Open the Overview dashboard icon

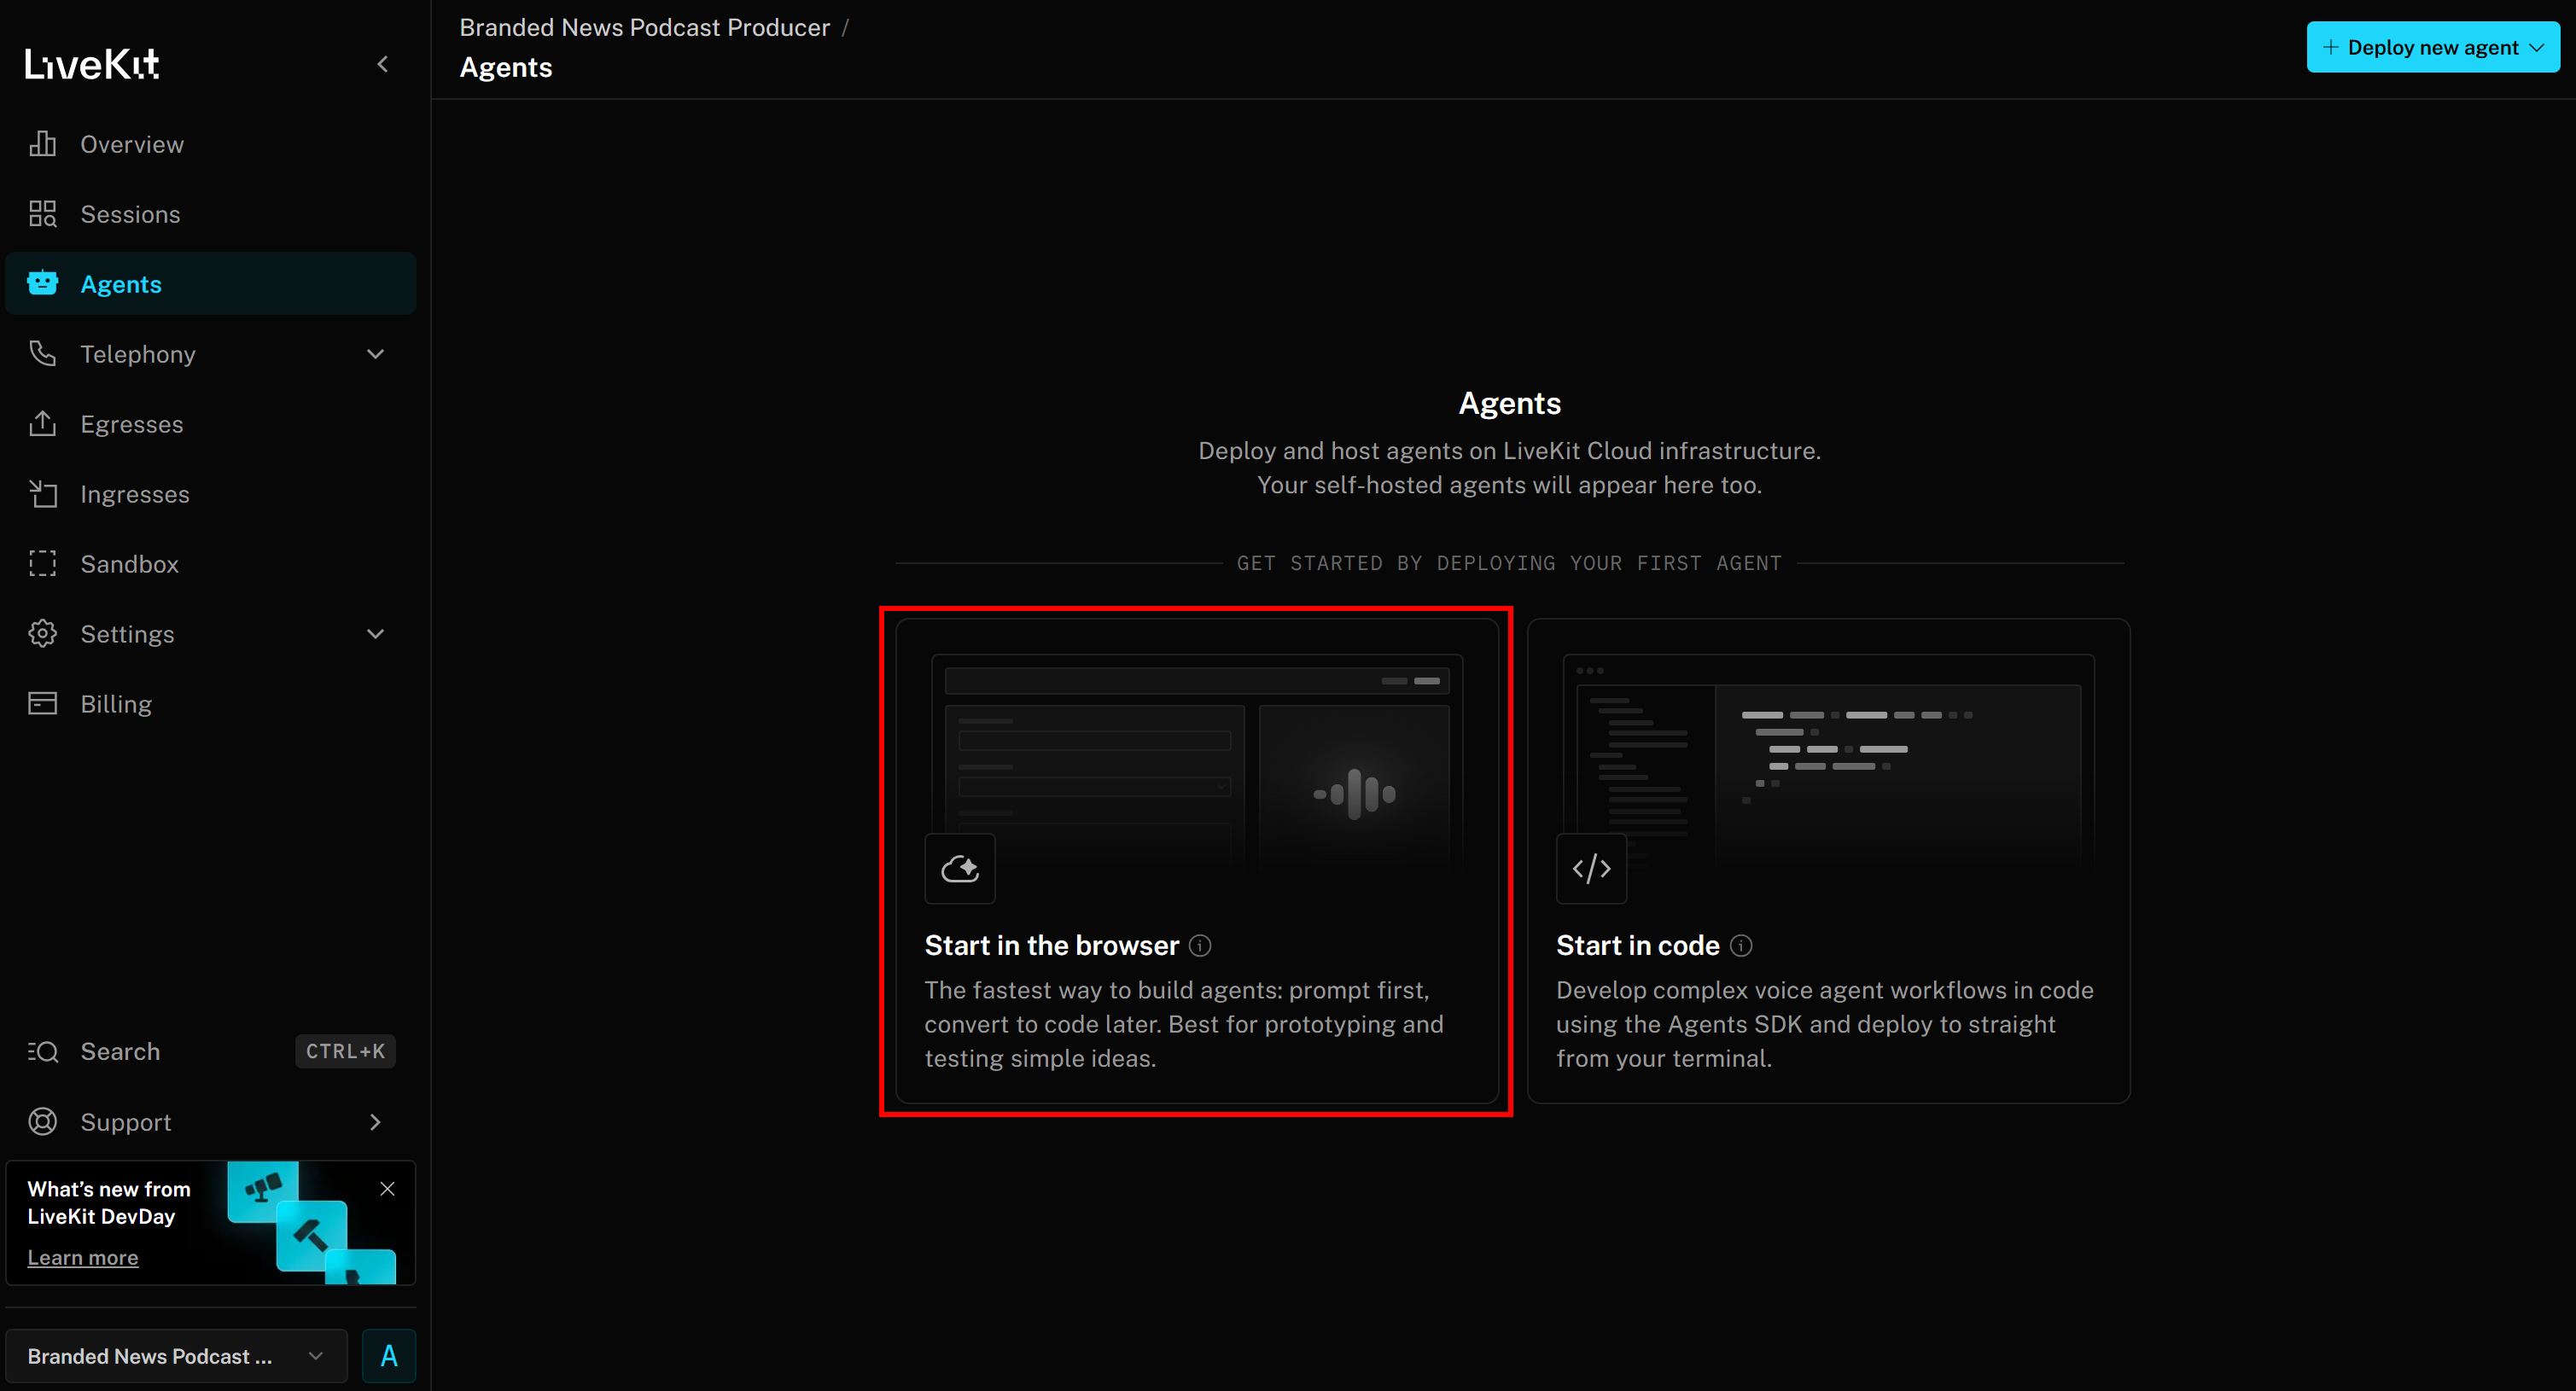(x=42, y=143)
